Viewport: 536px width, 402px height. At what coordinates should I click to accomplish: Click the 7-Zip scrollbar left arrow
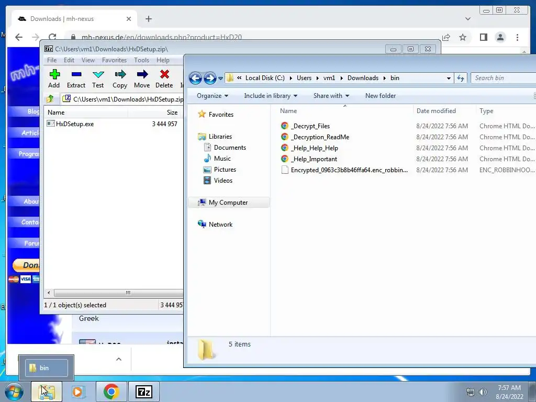[49, 293]
